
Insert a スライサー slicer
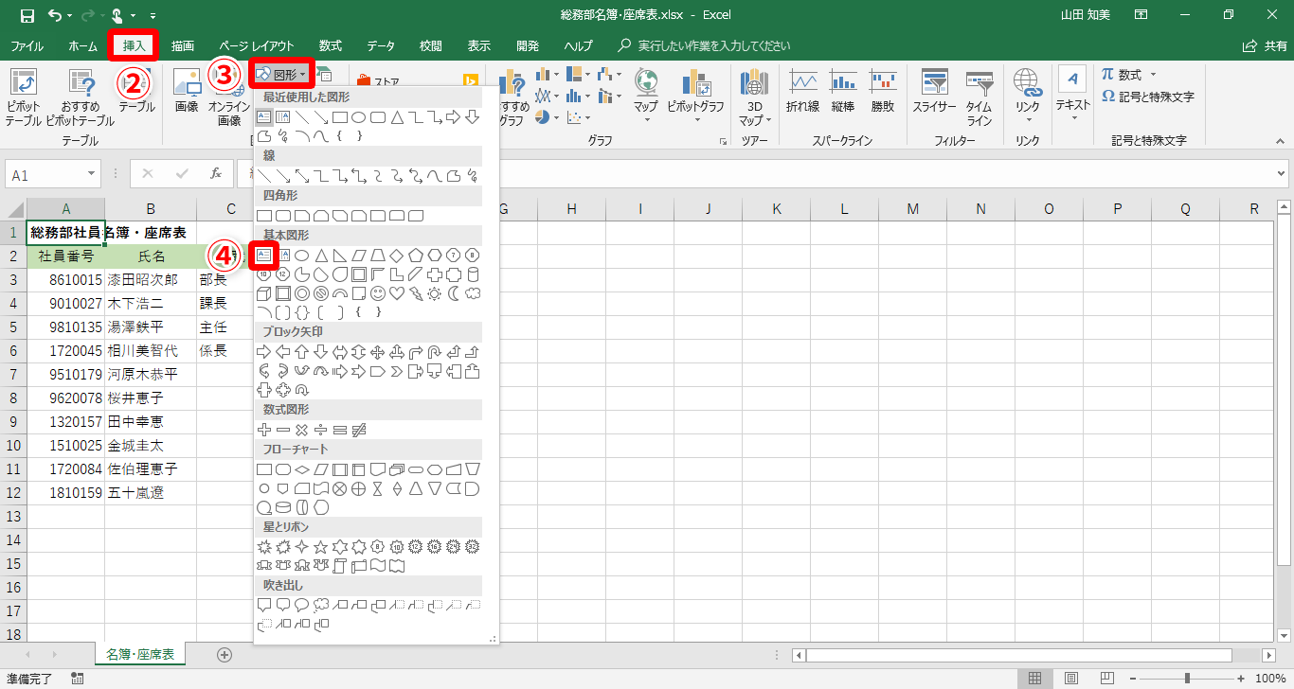click(x=935, y=93)
